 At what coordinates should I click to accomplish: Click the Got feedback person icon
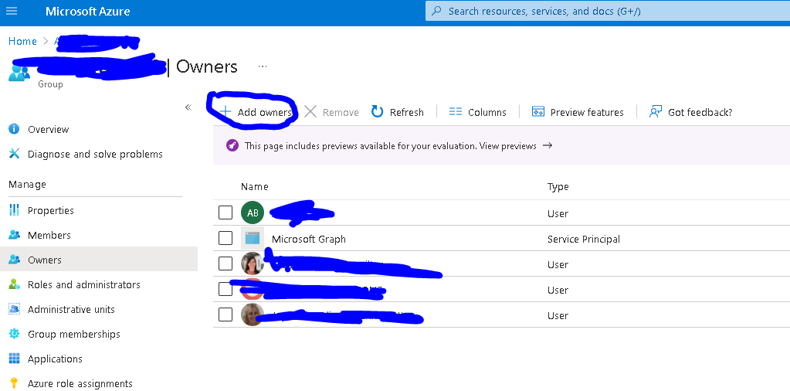point(656,111)
